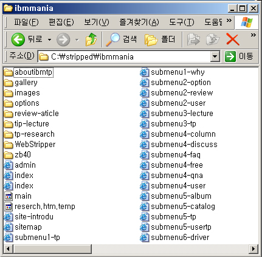Click the folder icon in address bar
This screenshot has width=262, height=257.
point(43,57)
